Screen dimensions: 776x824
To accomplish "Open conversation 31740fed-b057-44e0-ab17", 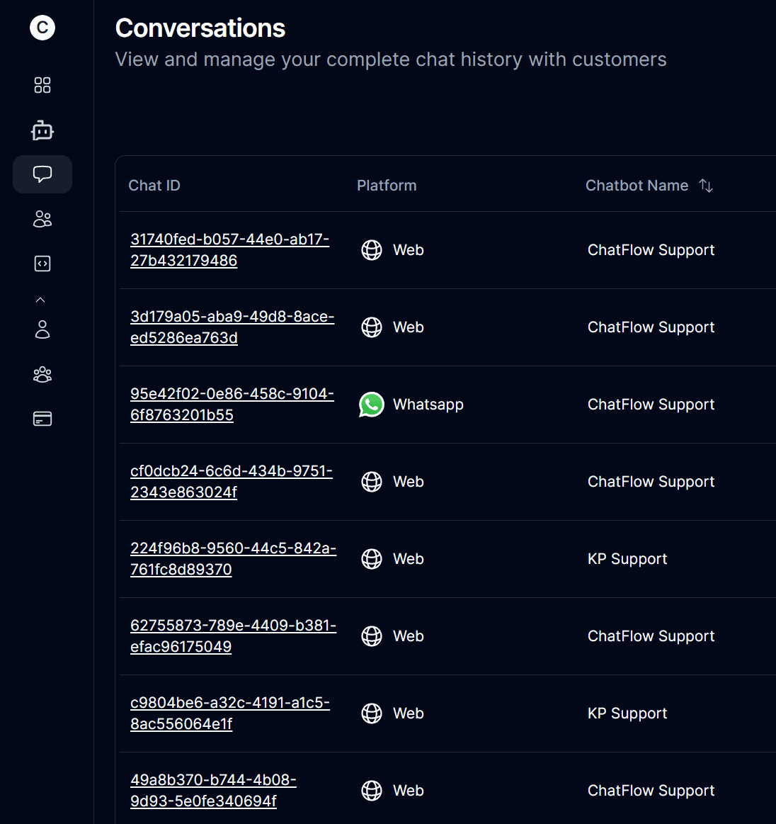I will click(229, 249).
